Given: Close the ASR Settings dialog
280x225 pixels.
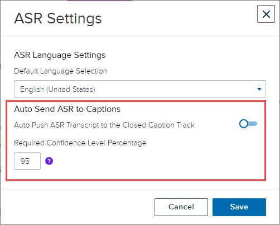Looking at the screenshot, I should coord(266,14).
